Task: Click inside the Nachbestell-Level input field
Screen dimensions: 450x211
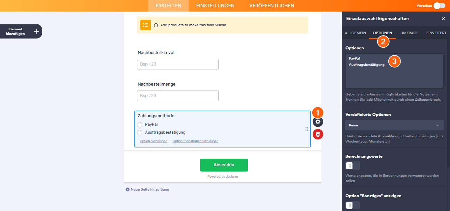Action: point(178,64)
